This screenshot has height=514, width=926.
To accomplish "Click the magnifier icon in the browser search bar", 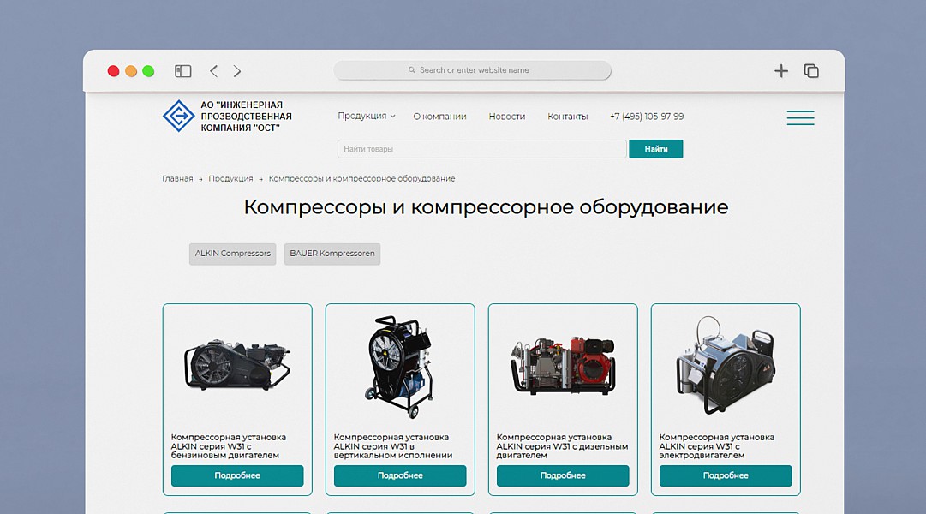I will point(412,69).
